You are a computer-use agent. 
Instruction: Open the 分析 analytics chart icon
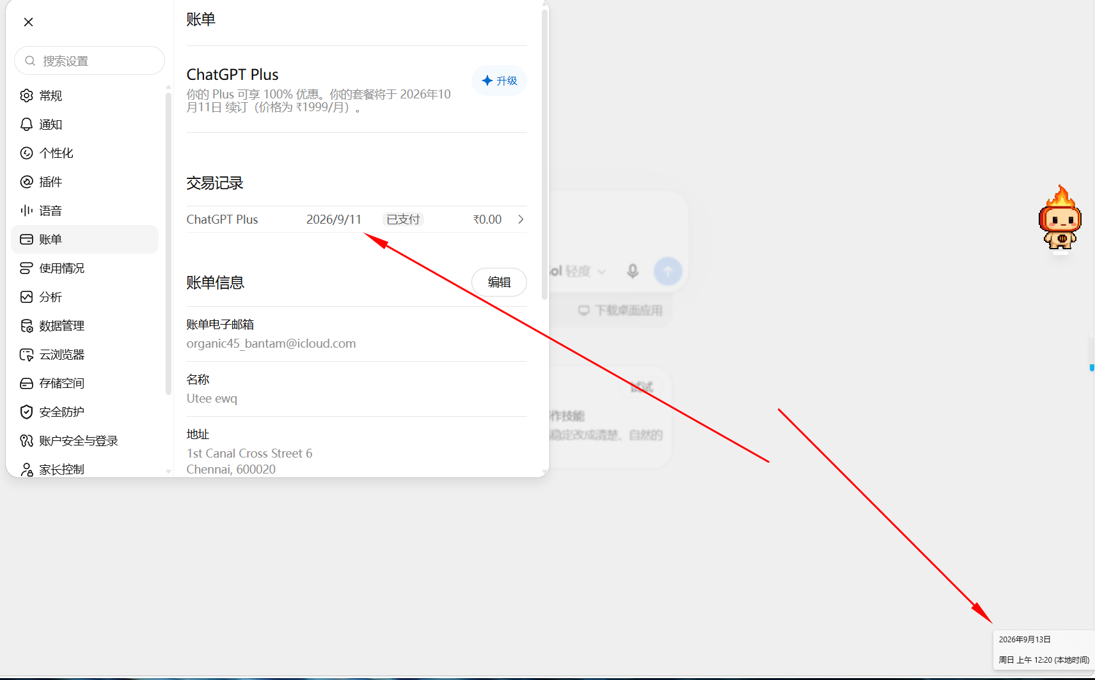(x=26, y=297)
